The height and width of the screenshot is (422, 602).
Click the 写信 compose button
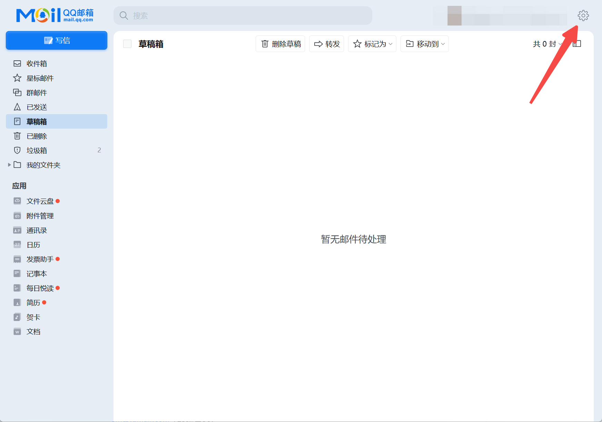tap(56, 40)
